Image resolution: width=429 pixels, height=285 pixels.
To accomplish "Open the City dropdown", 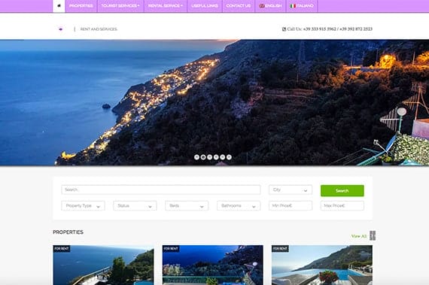I will click(x=291, y=190).
